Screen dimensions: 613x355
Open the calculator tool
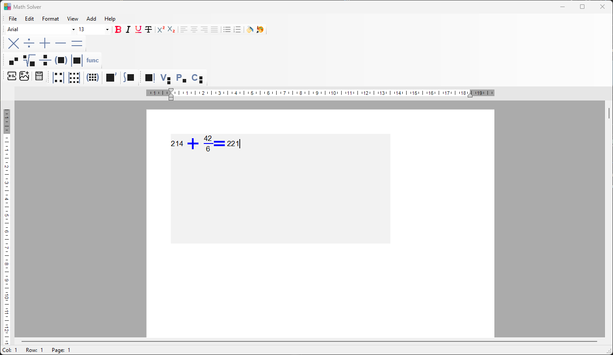(39, 76)
